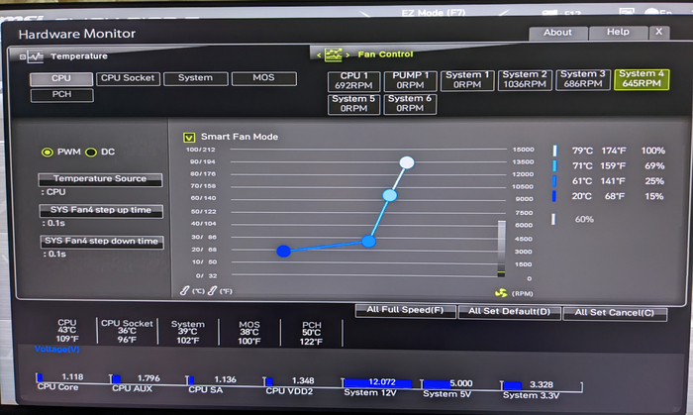693x415 pixels.
Task: Choose System 1 fan
Action: tap(467, 80)
